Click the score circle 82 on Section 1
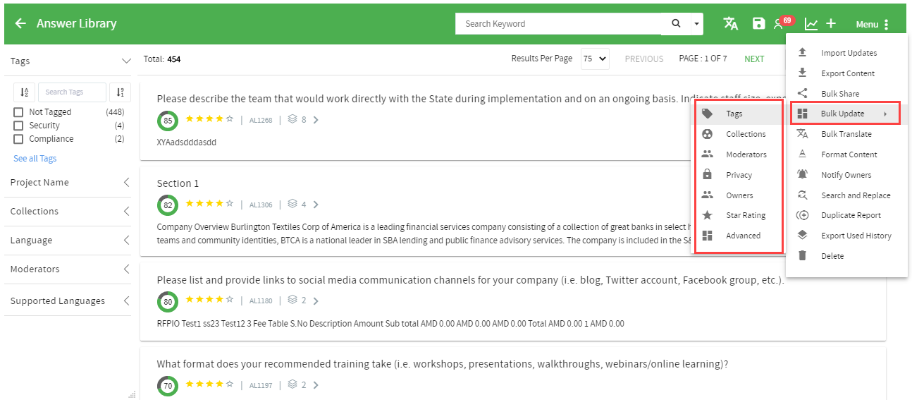The image size is (912, 407). click(168, 205)
